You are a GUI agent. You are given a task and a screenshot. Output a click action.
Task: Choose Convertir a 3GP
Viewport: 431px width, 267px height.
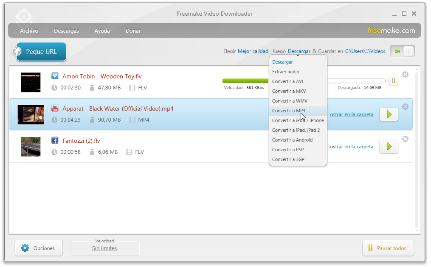tap(298, 159)
